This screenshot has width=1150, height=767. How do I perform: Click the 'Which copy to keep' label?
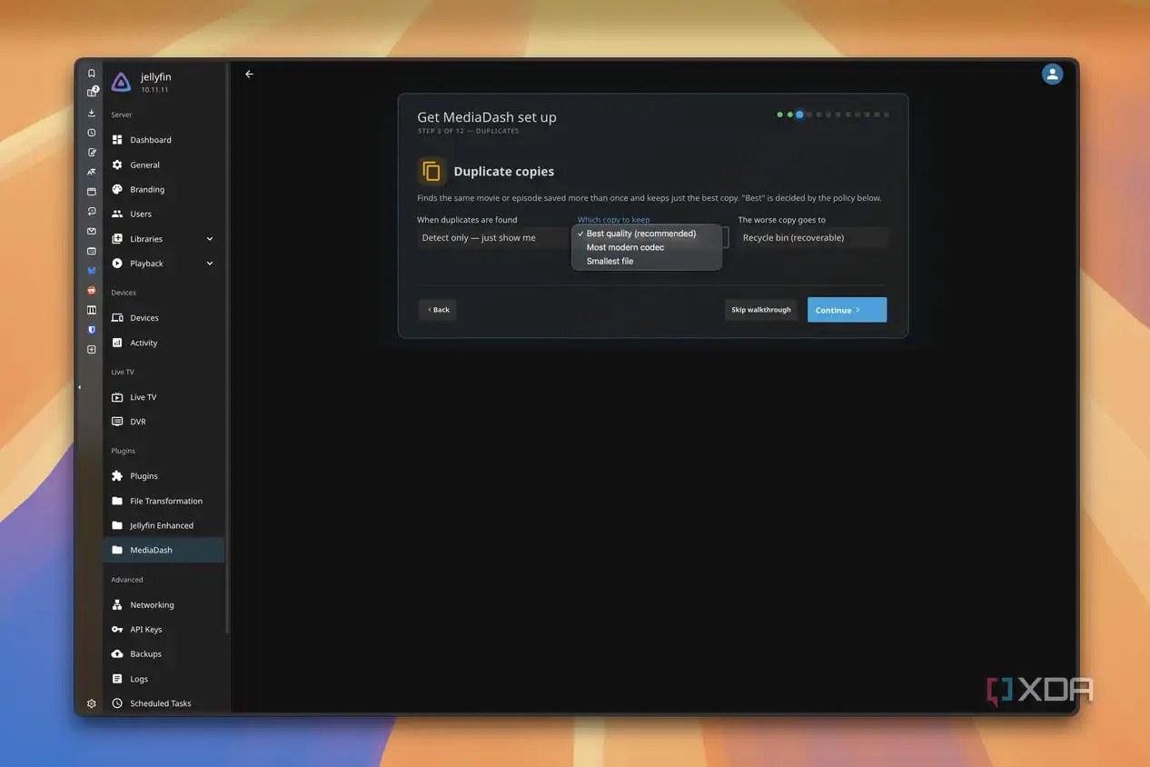pyautogui.click(x=614, y=220)
